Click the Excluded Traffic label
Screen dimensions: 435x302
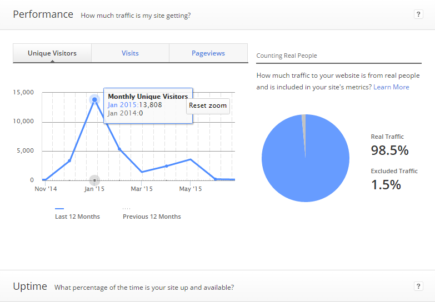pyautogui.click(x=394, y=171)
